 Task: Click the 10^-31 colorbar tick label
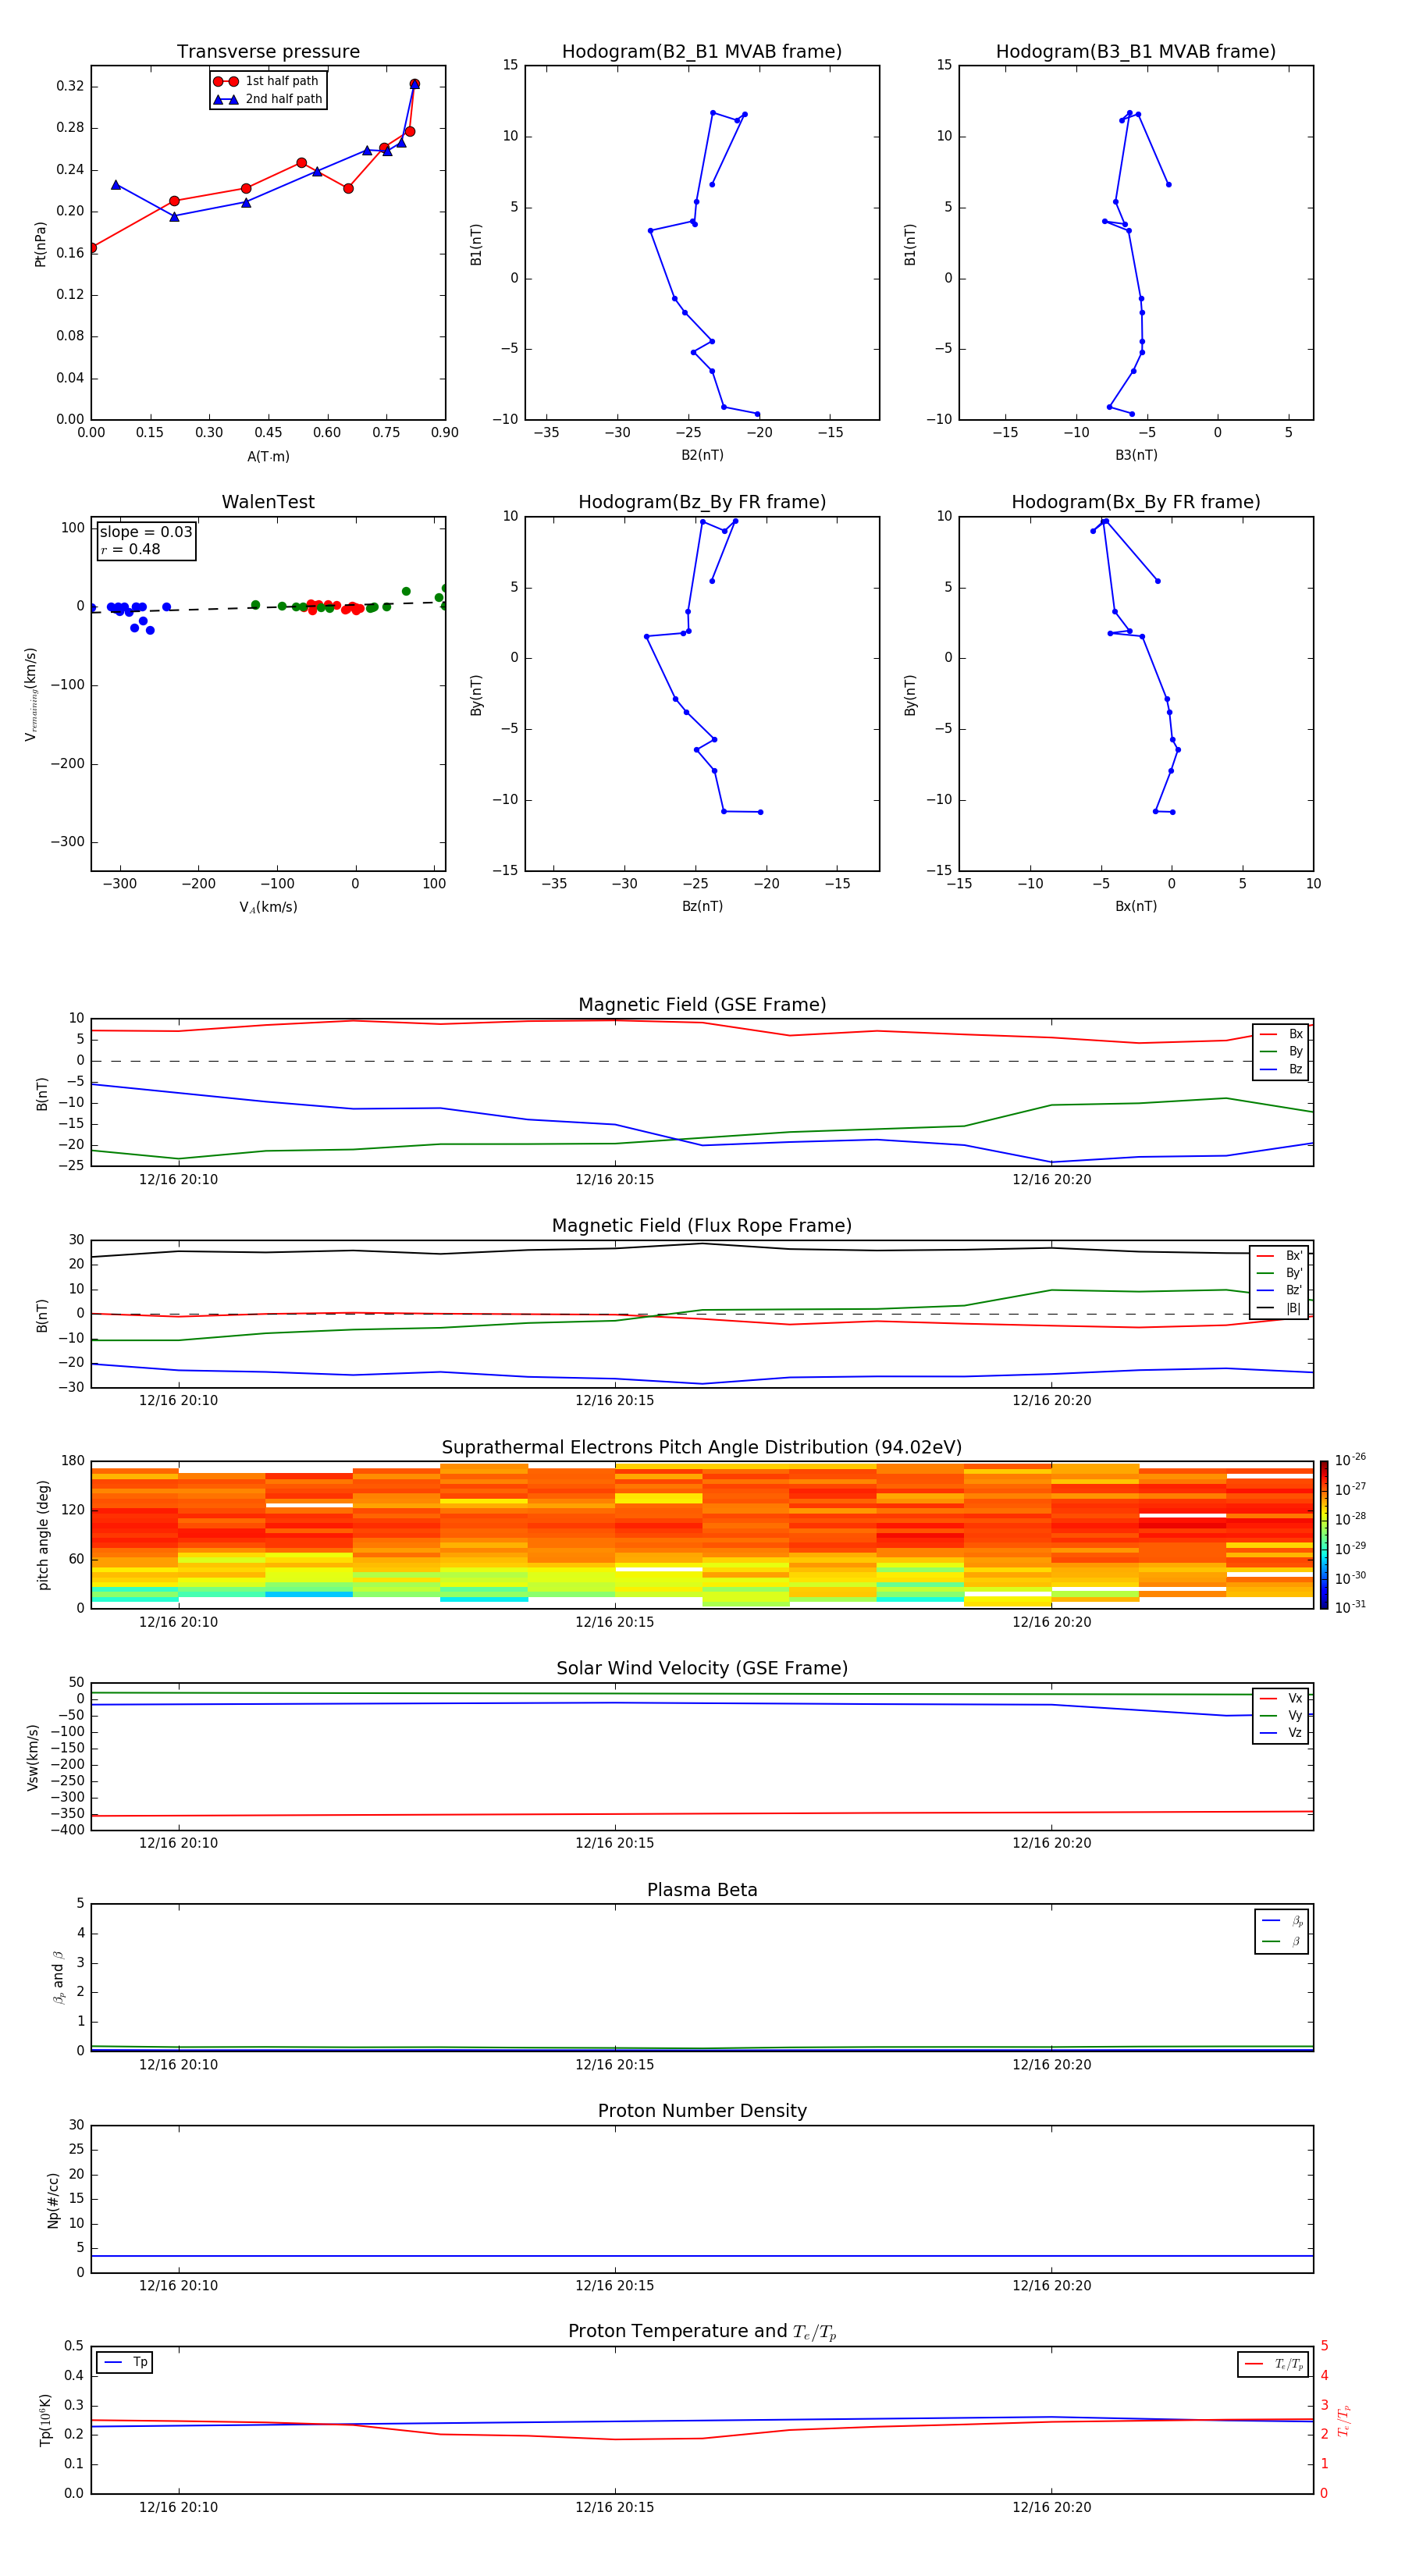[1350, 1607]
